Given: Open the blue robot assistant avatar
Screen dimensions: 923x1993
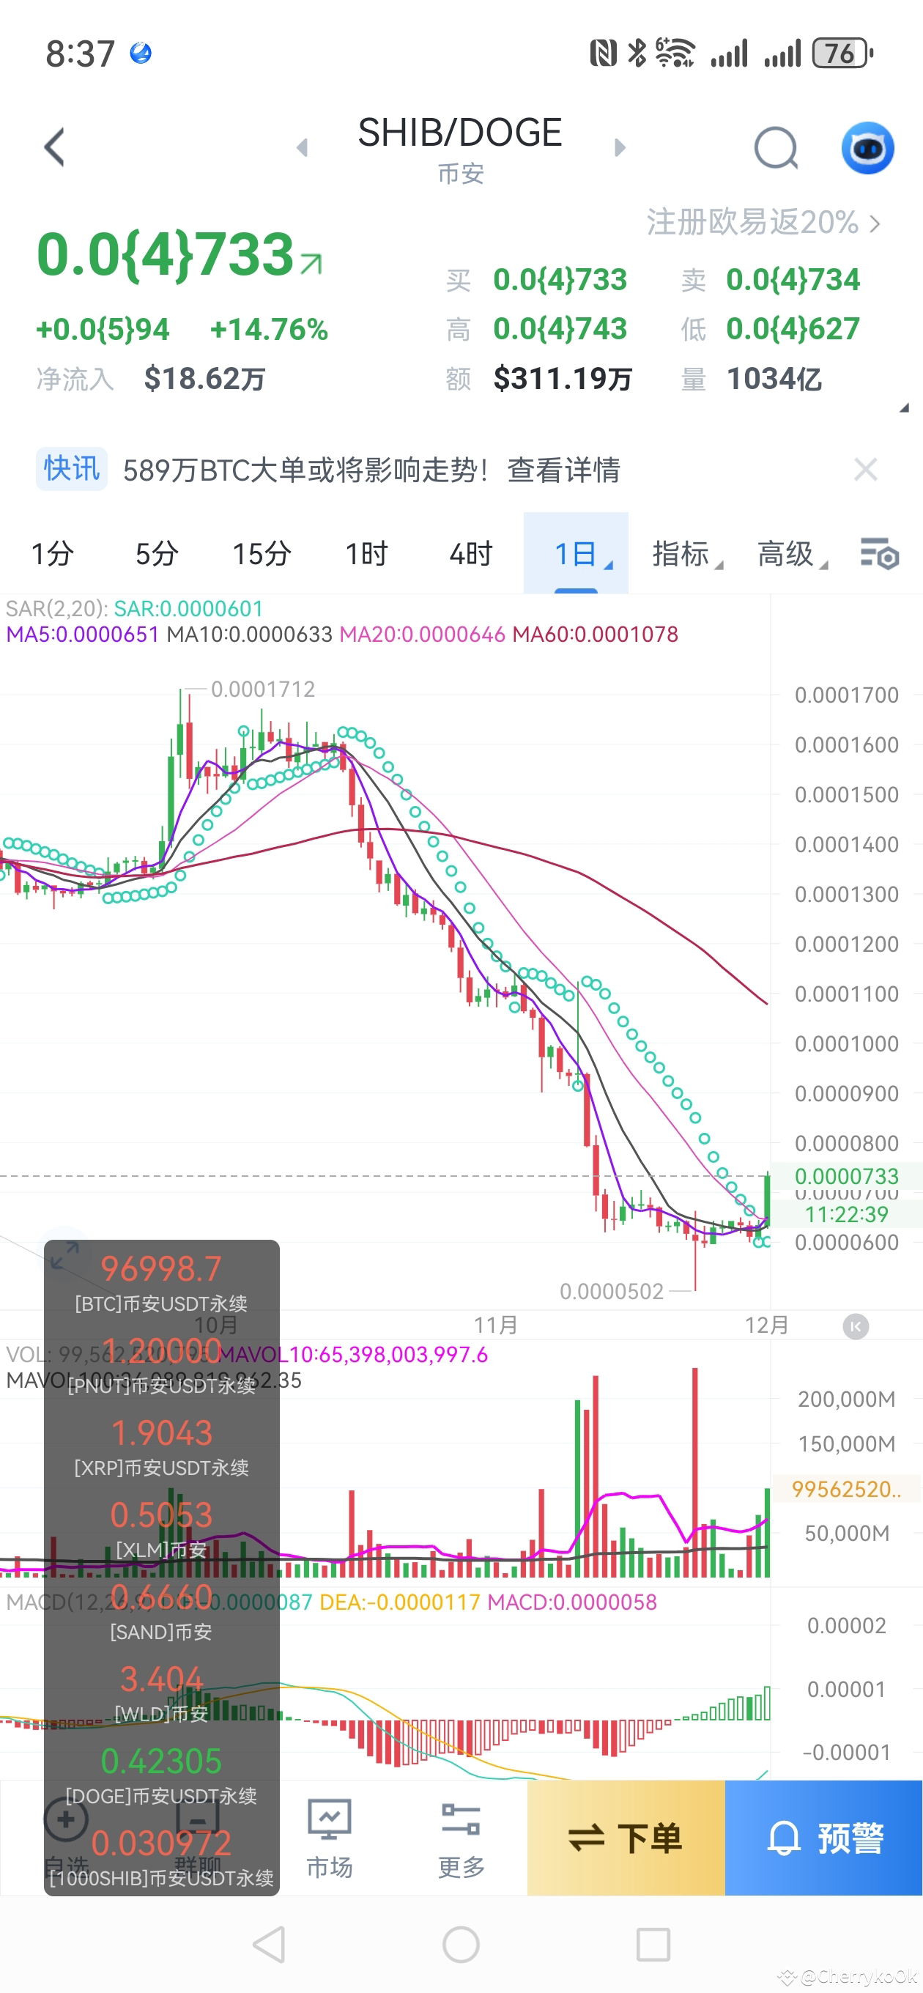Looking at the screenshot, I should coord(867,147).
